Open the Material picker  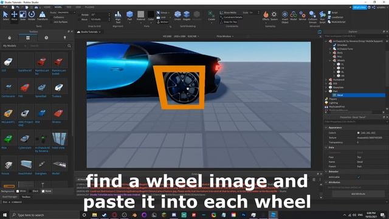[140, 16]
